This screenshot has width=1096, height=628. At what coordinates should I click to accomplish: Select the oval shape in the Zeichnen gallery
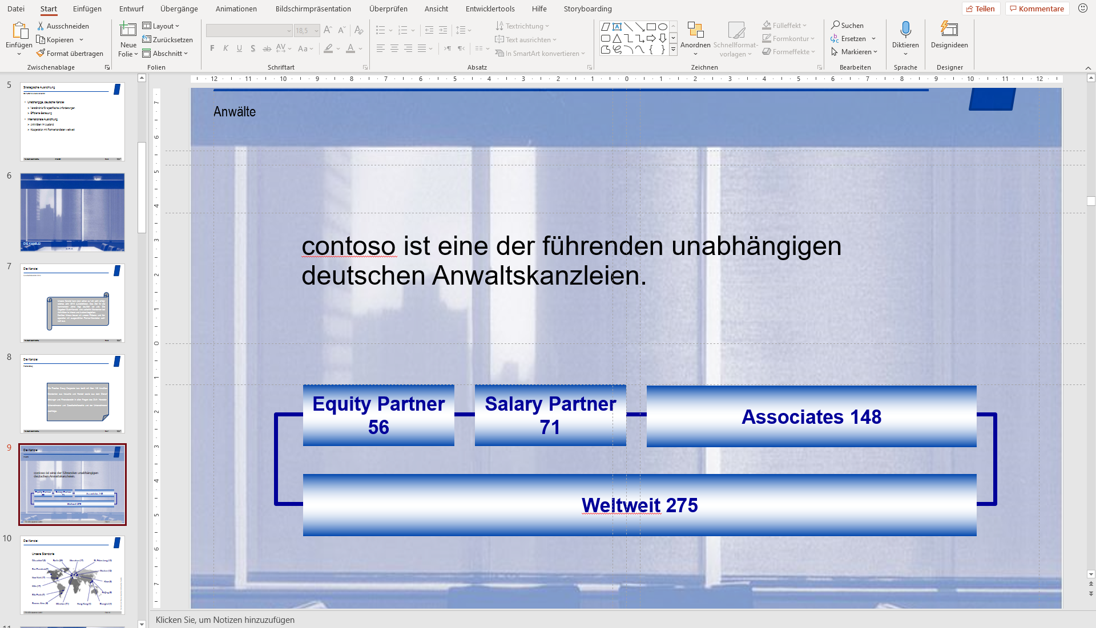click(x=663, y=26)
